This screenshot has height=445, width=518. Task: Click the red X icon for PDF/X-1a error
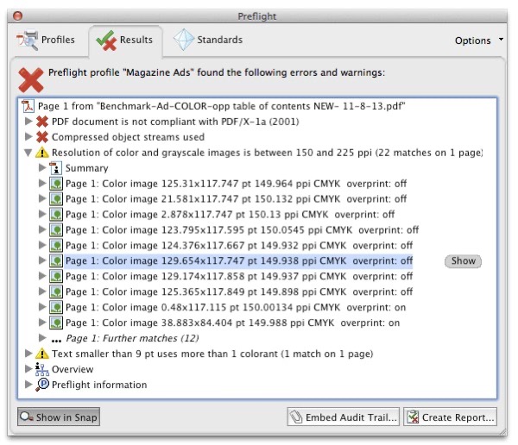click(x=42, y=122)
